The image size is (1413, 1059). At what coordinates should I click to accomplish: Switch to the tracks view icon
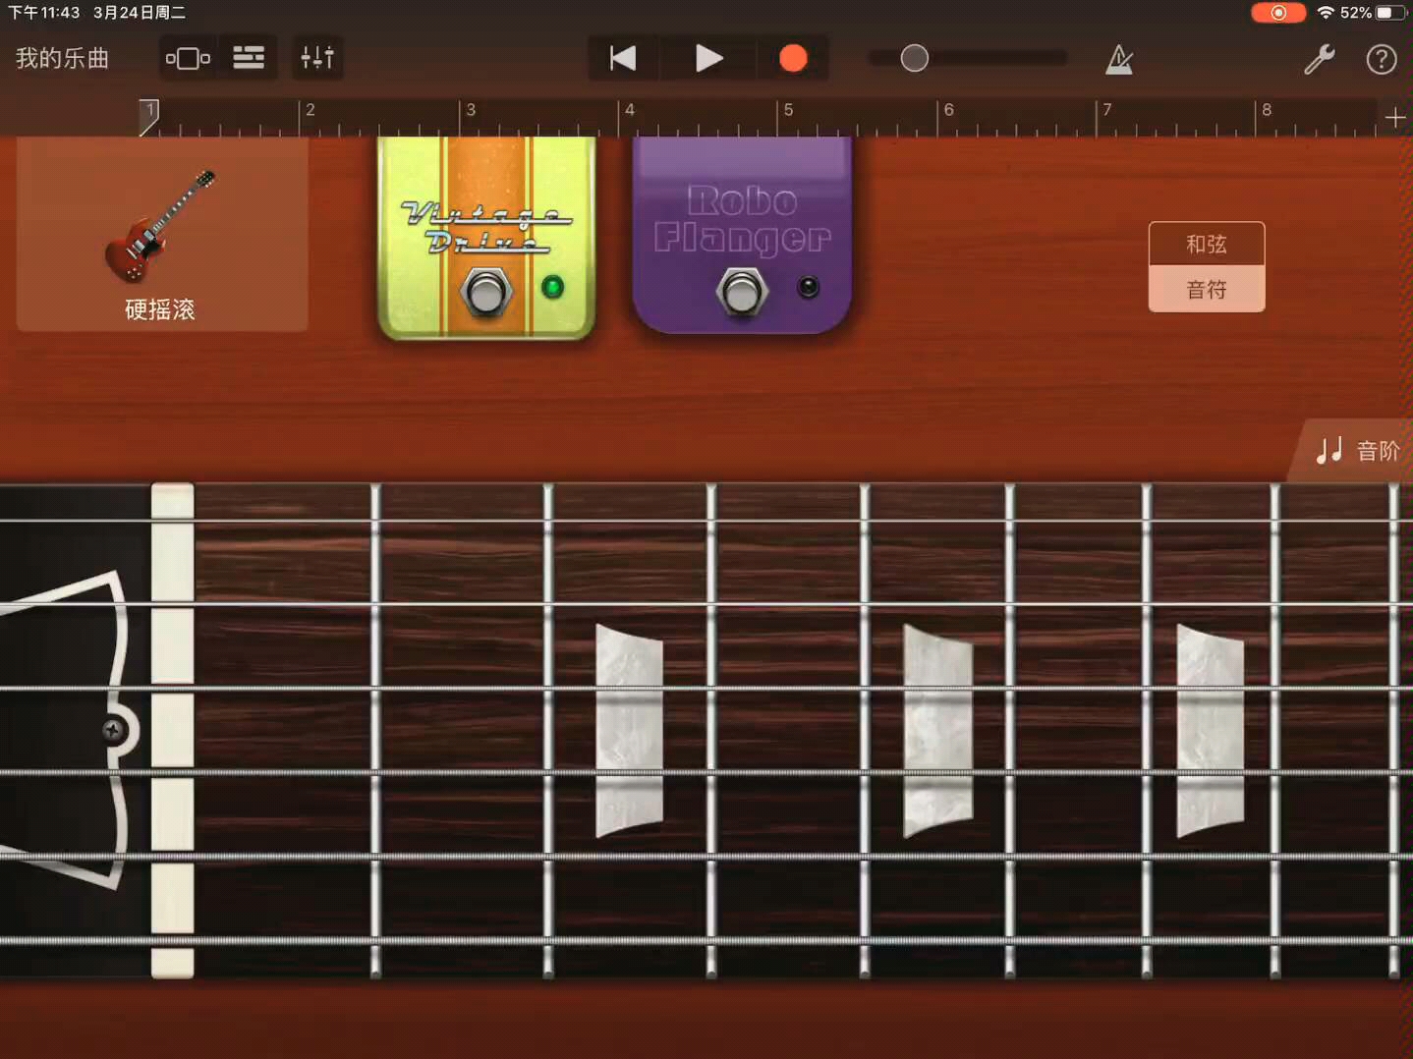249,58
